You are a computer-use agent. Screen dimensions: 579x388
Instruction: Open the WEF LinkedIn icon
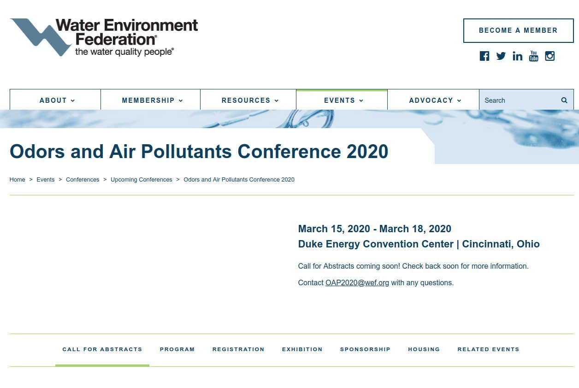pos(517,56)
